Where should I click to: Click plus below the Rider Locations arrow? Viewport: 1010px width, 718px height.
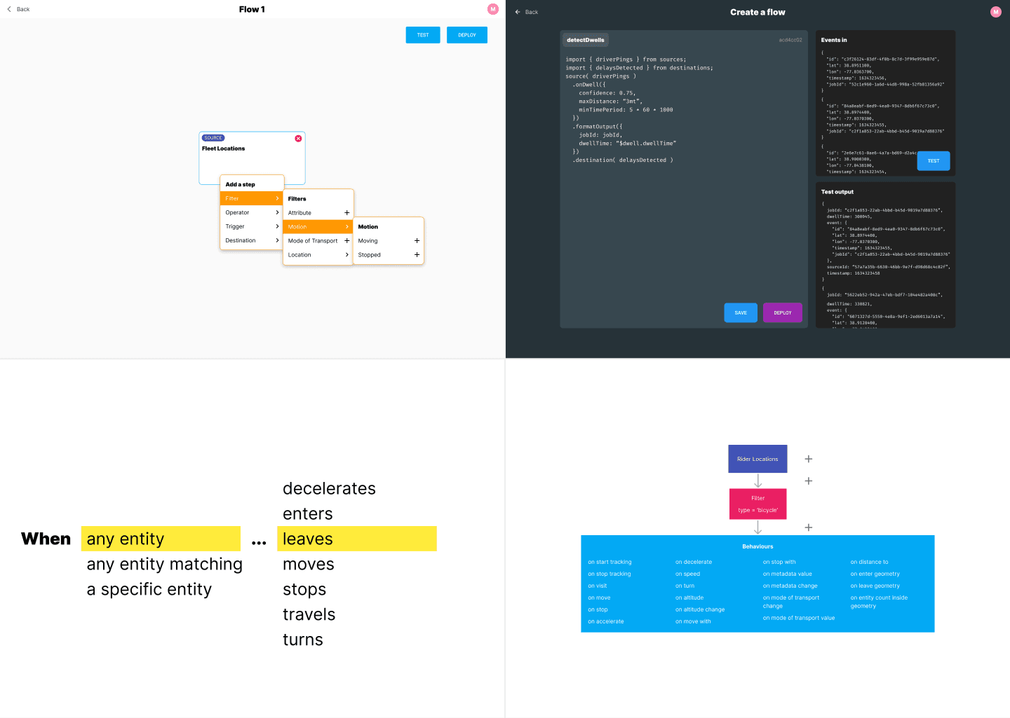tap(809, 481)
